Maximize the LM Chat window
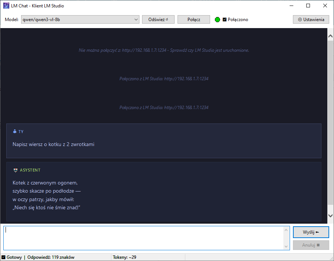 click(x=308, y=6)
